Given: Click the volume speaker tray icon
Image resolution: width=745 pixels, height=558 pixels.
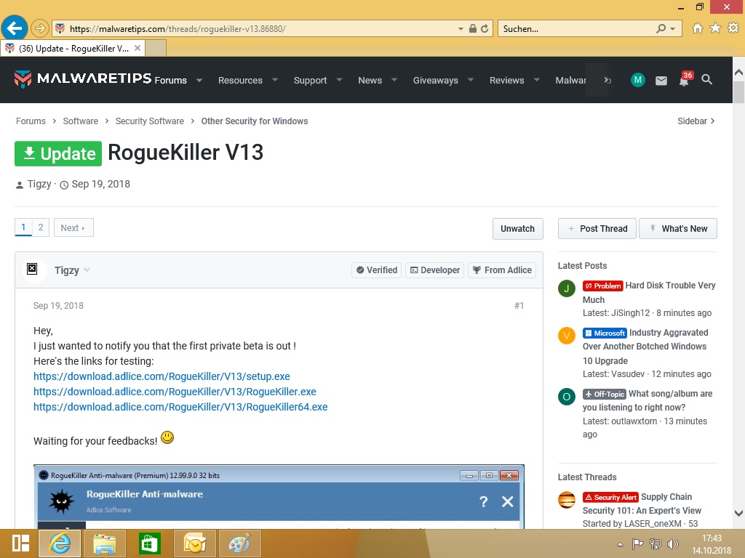Looking at the screenshot, I should [x=673, y=544].
